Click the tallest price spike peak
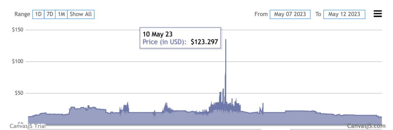Viewport: 393px width, 130px height. click(226, 40)
